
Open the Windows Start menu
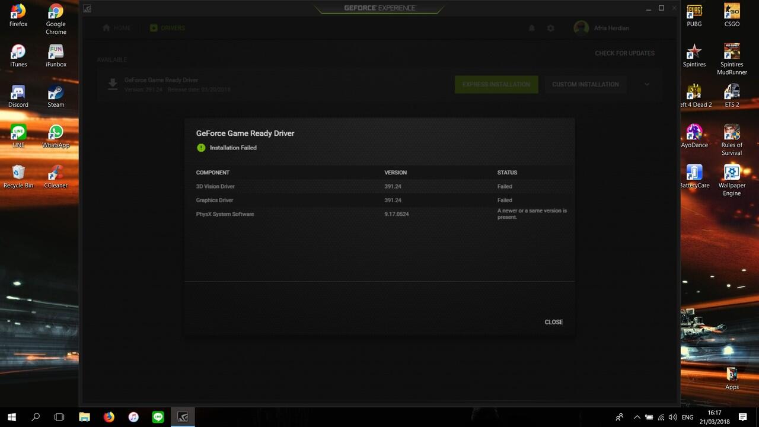click(x=11, y=417)
